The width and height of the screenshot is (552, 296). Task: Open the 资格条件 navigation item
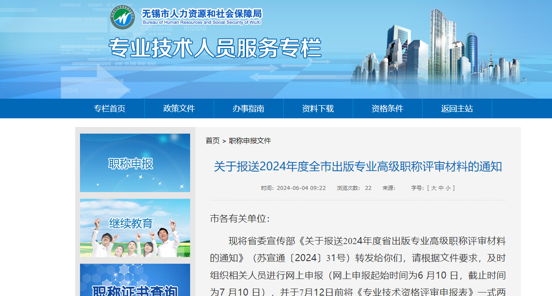(387, 109)
